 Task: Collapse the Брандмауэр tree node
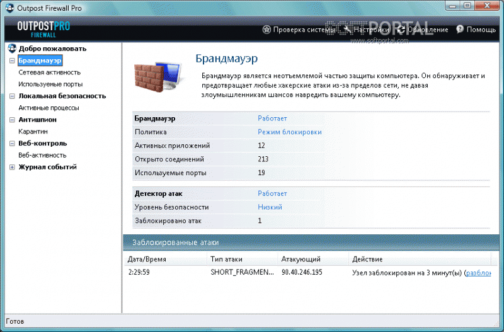click(x=12, y=60)
